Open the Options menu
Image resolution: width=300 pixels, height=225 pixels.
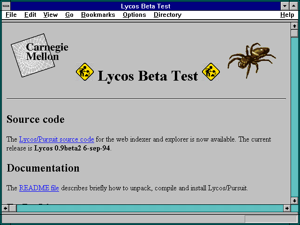pyautogui.click(x=135, y=15)
